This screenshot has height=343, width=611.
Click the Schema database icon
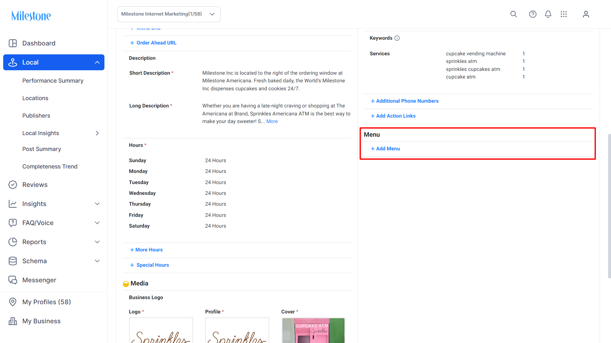click(13, 261)
